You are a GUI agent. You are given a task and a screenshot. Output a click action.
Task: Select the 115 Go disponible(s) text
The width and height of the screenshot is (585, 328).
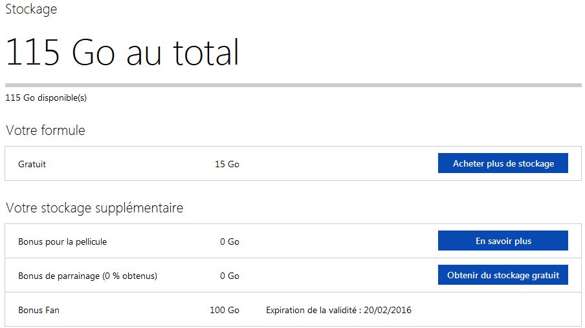point(46,98)
